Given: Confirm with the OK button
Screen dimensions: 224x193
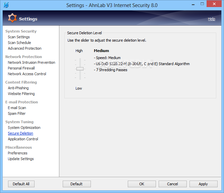Looking at the screenshot, I should pyautogui.click(x=142, y=184).
